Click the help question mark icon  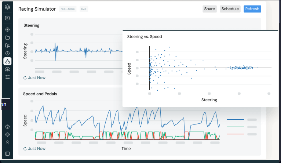tap(7, 127)
